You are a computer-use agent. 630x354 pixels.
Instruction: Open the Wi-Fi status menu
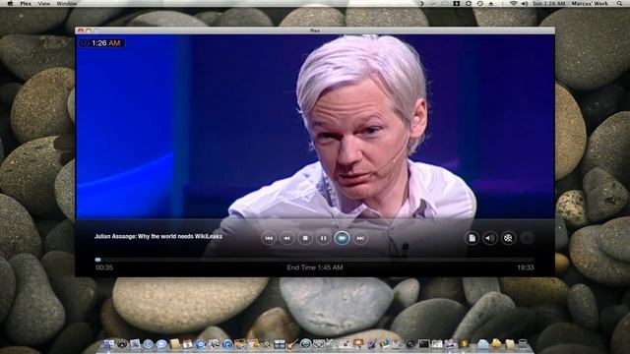click(514, 3)
